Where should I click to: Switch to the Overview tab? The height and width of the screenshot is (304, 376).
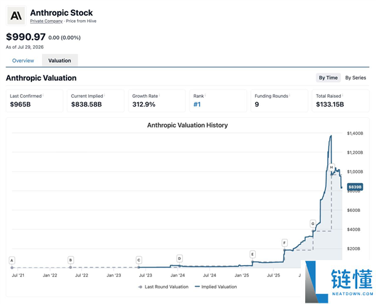pyautogui.click(x=23, y=61)
